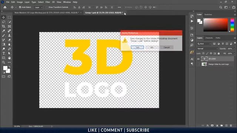Toggle Quick Mask mode

tap(3, 76)
